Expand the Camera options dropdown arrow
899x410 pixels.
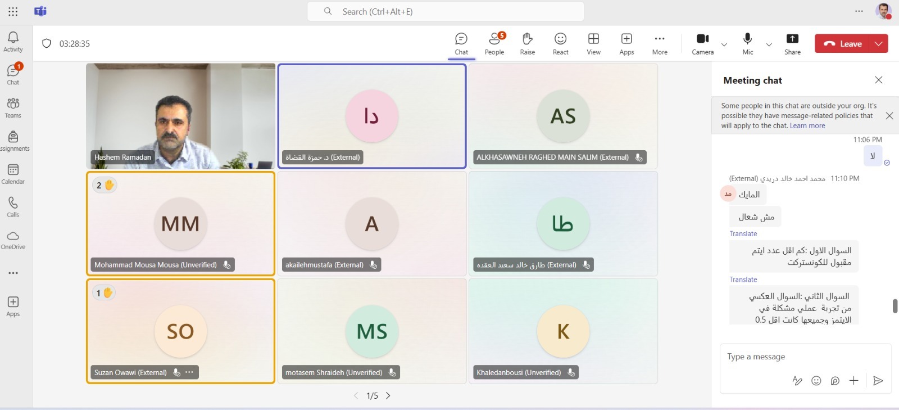coord(724,44)
